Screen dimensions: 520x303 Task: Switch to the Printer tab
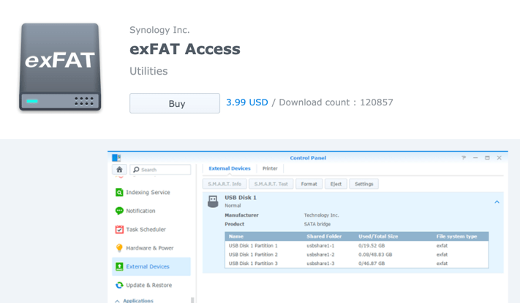tap(270, 168)
